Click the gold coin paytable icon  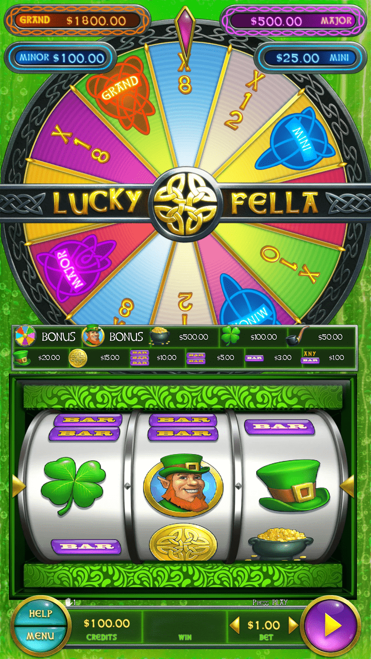coord(78,357)
